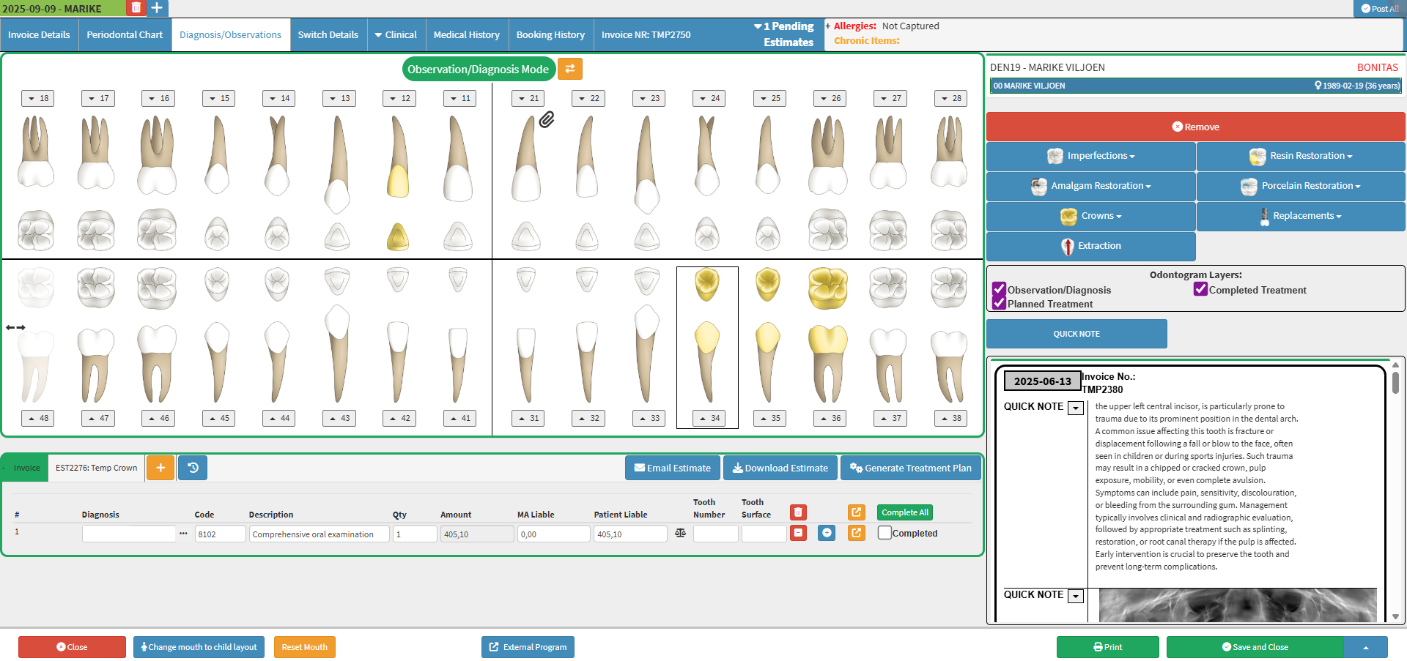Click the Extraction tooth button
1407x661 pixels.
(x=1090, y=246)
